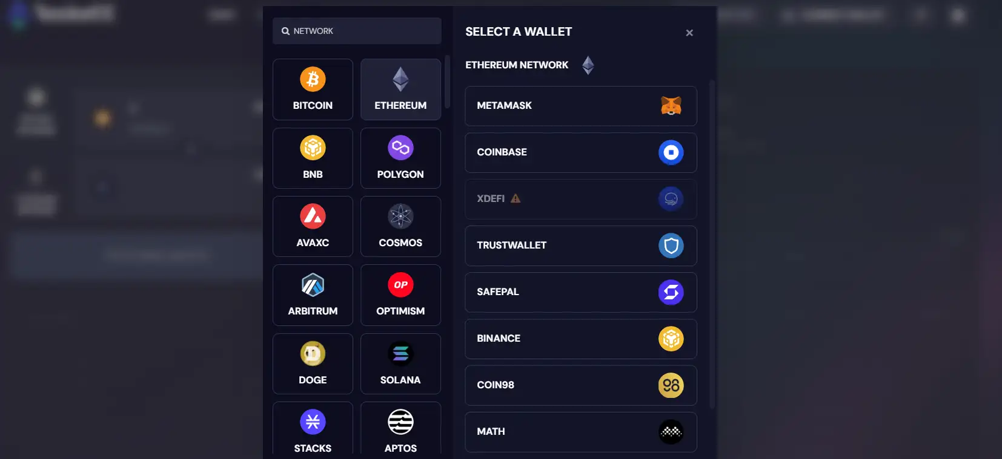Select the SafePal wallet option

pos(580,292)
